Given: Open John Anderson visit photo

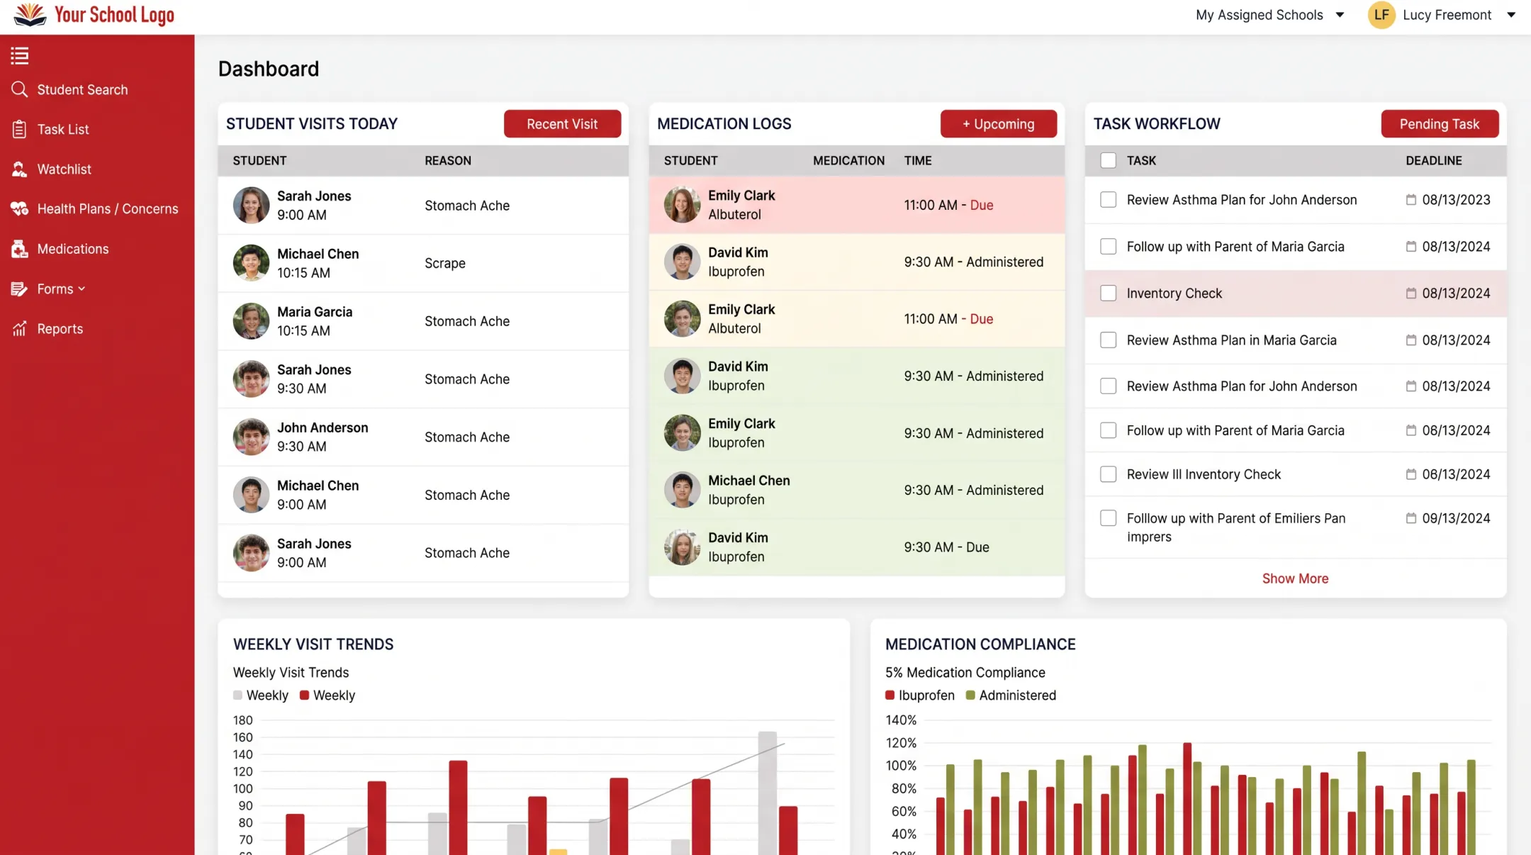Looking at the screenshot, I should (251, 437).
